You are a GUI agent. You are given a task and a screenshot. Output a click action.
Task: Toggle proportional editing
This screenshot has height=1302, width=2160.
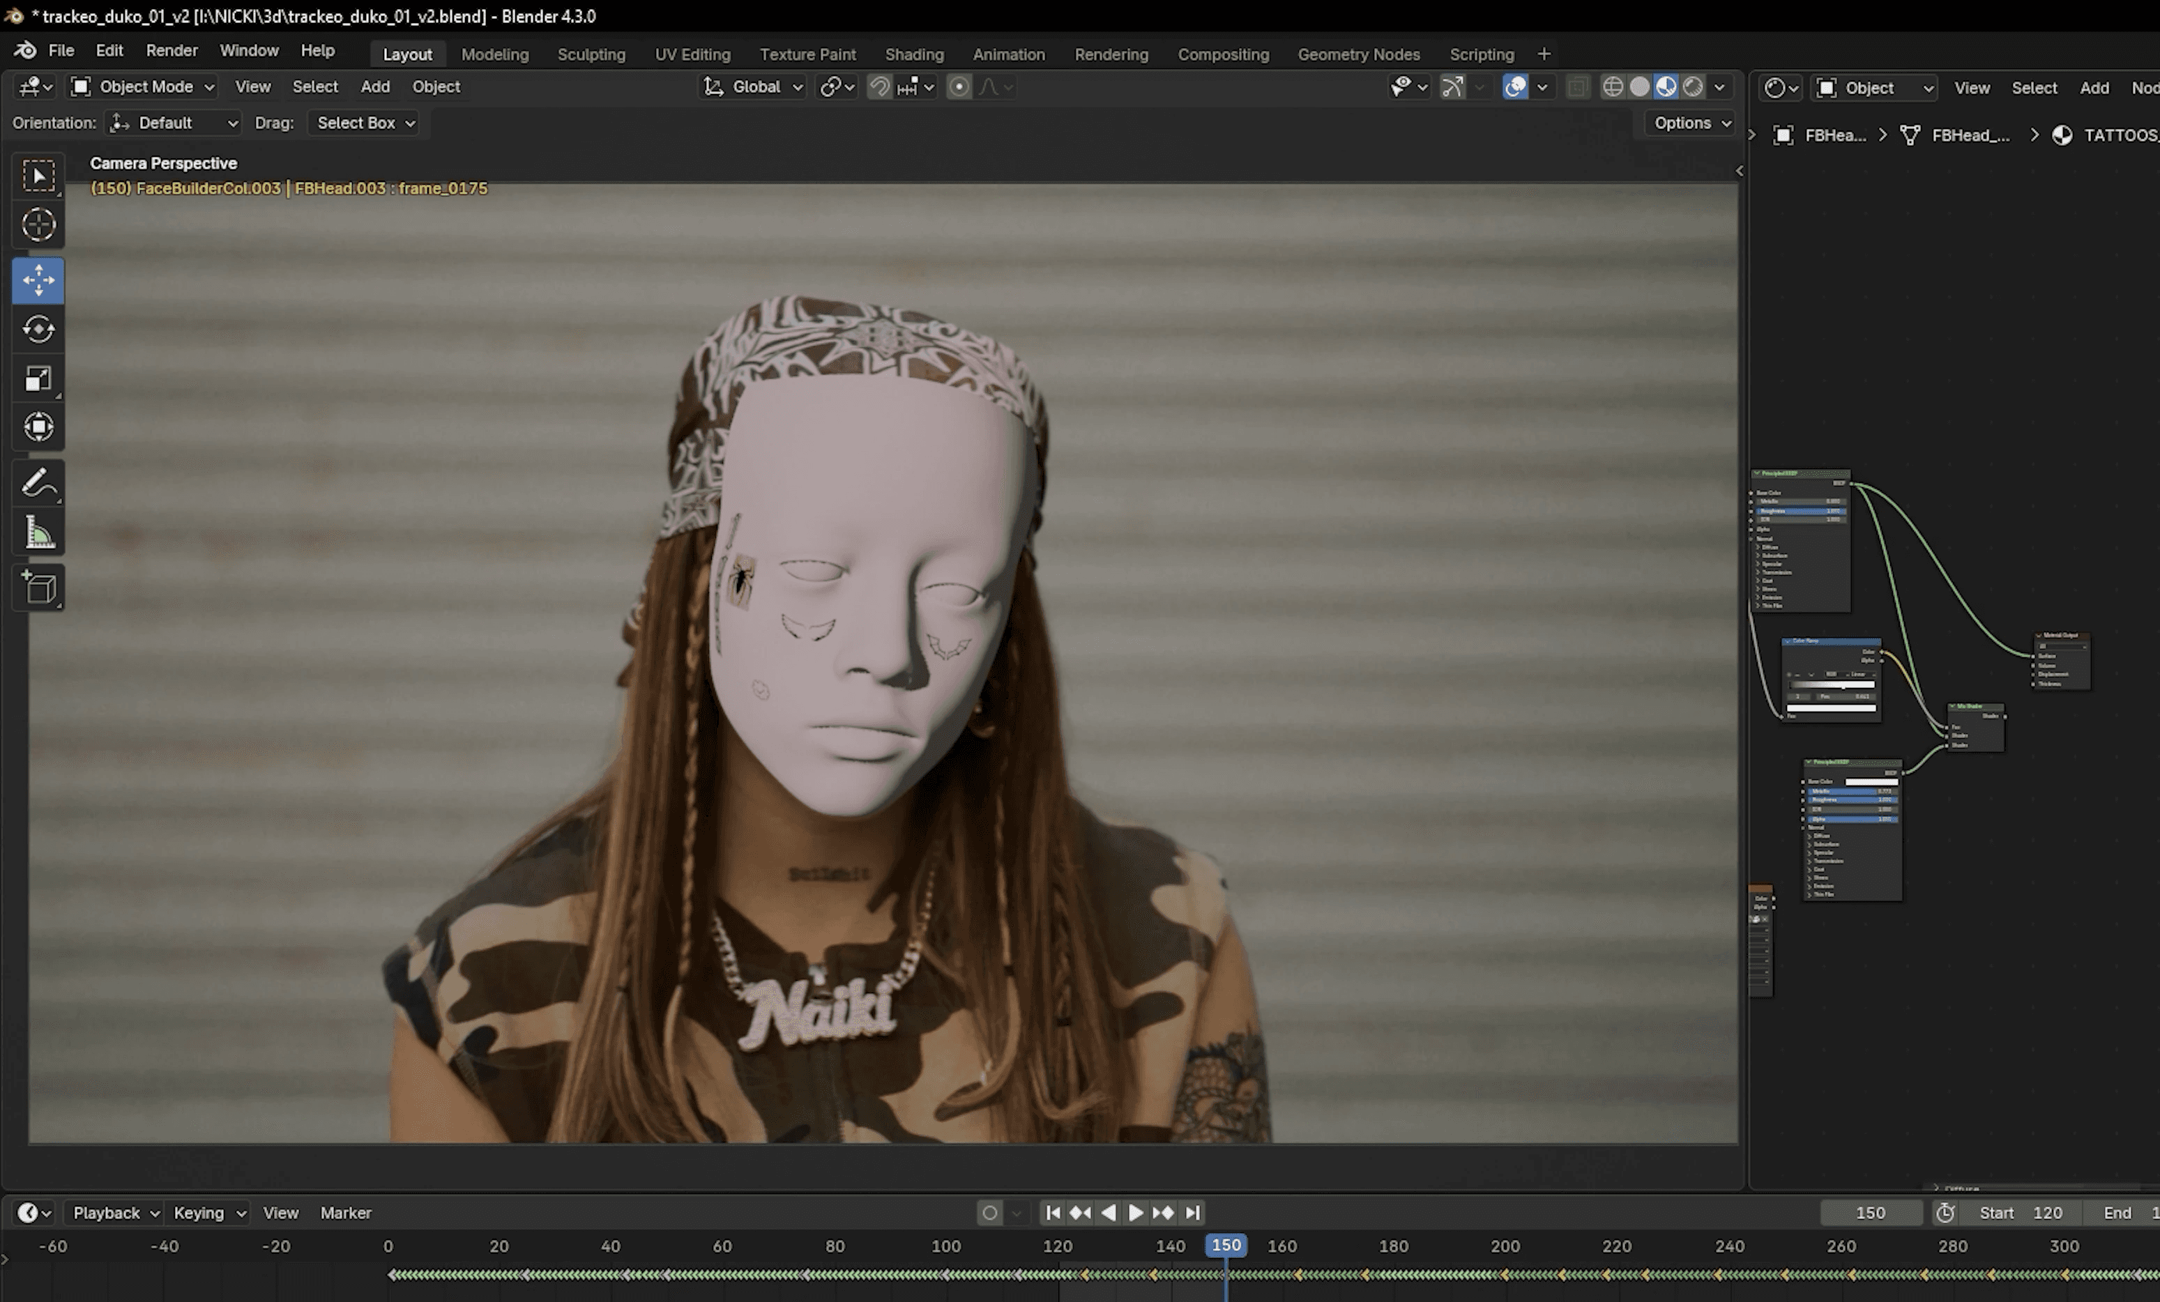coord(960,86)
